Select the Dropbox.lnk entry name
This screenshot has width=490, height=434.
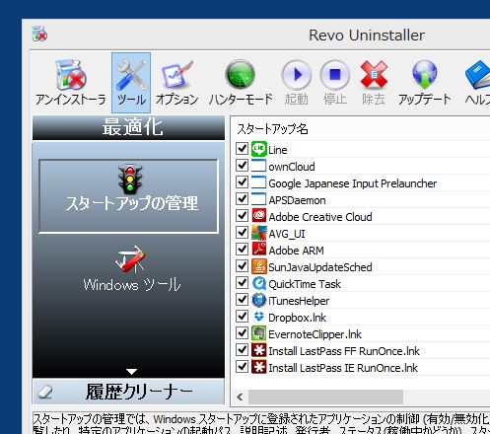297,318
